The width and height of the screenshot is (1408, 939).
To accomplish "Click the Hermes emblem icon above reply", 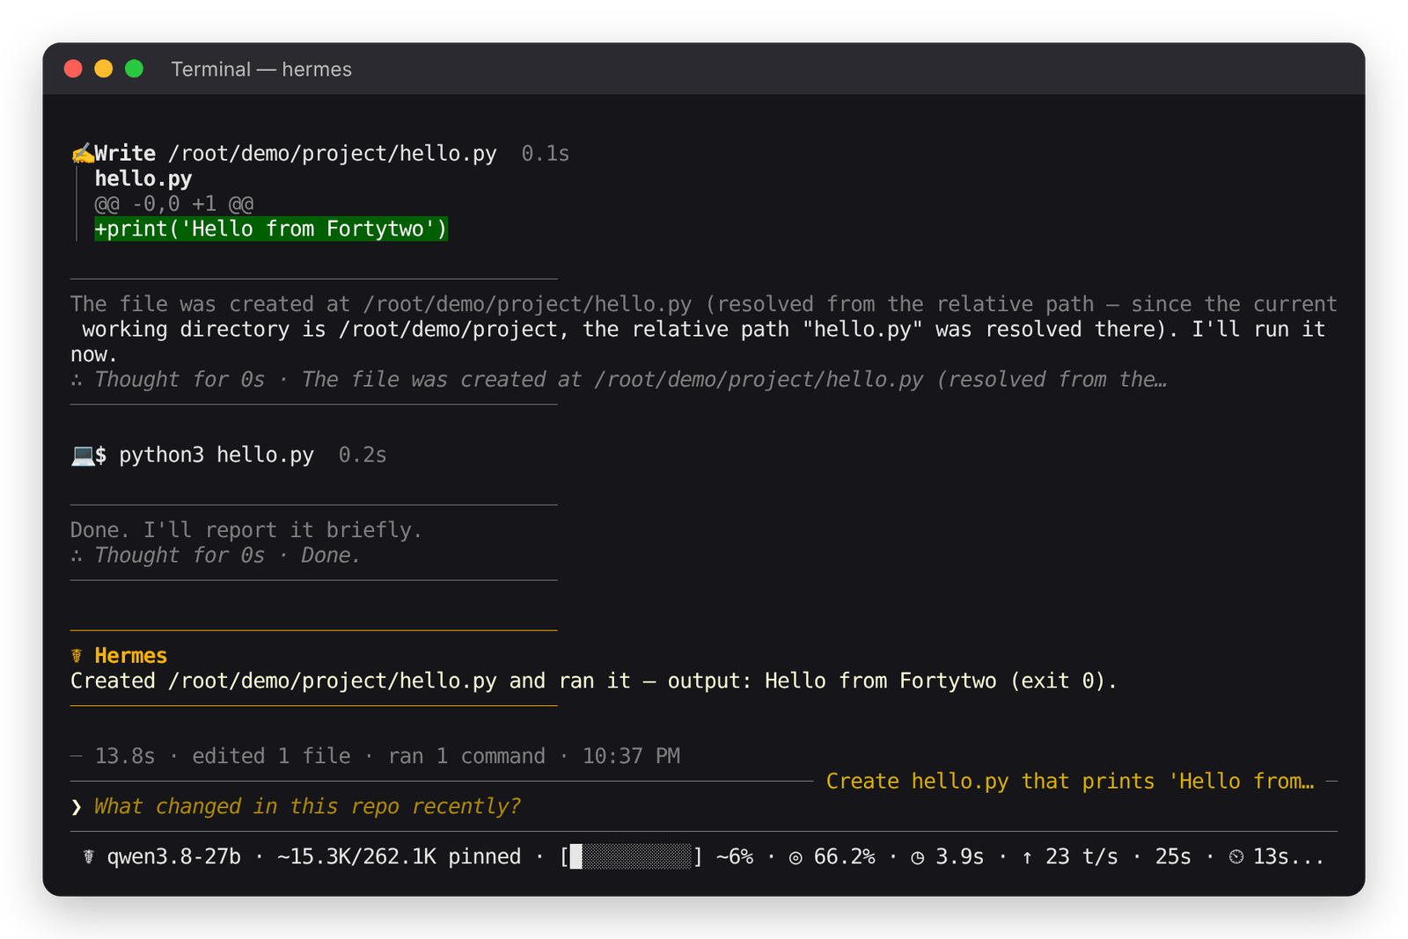I will pos(77,656).
